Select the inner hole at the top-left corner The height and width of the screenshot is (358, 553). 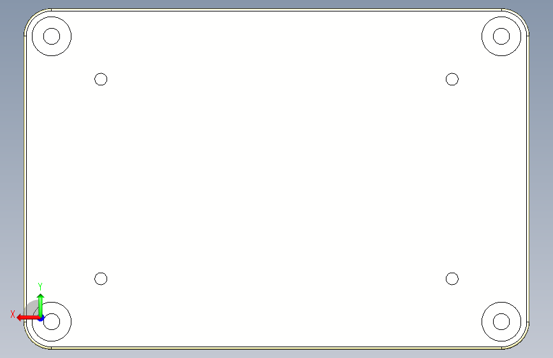52,36
